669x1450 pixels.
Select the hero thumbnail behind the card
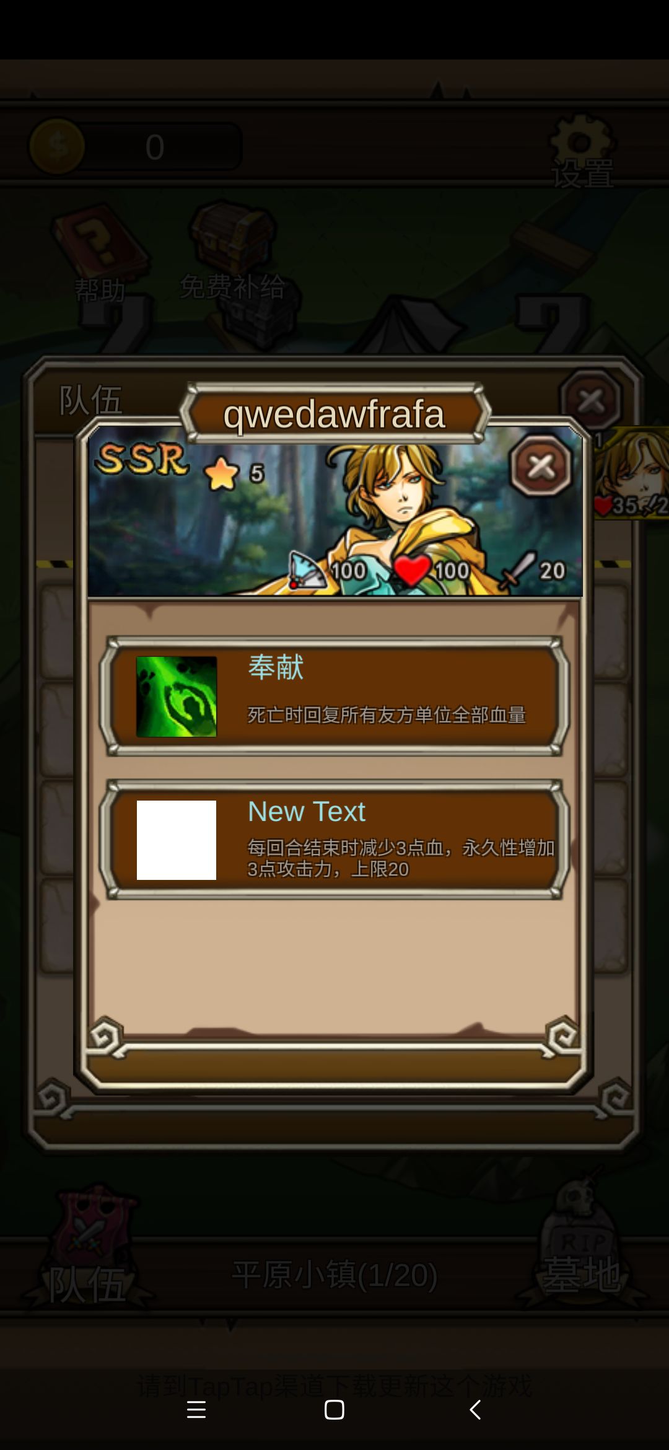[632, 473]
